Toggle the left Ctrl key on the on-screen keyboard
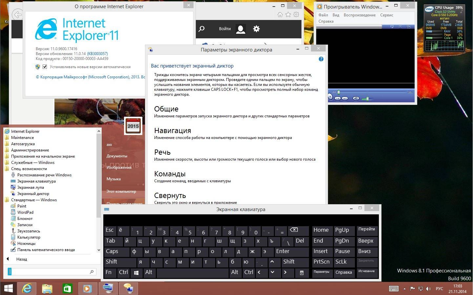 (x=123, y=272)
